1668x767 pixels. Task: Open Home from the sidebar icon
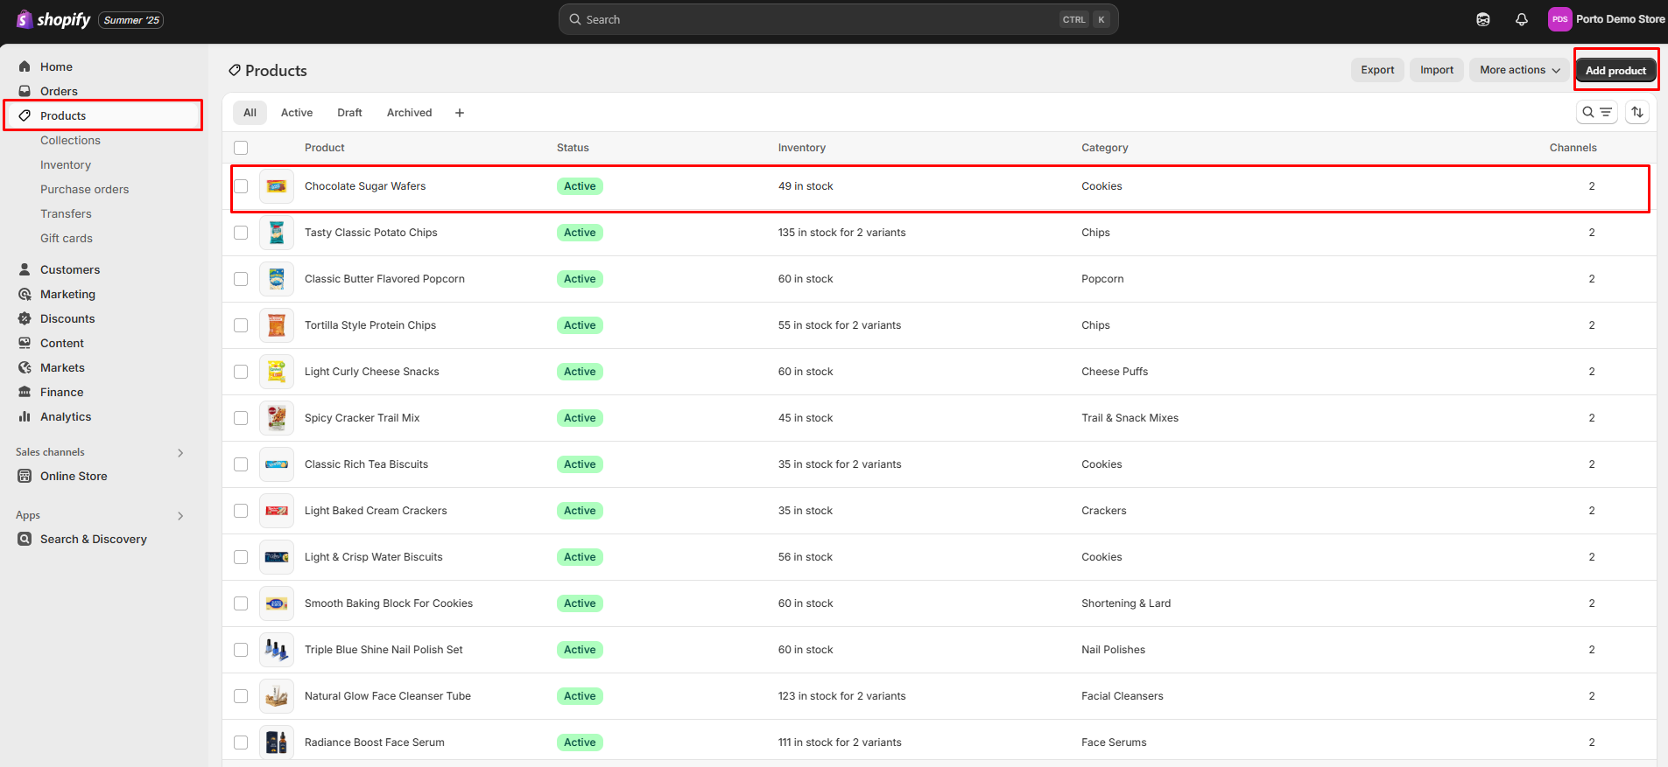coord(25,66)
